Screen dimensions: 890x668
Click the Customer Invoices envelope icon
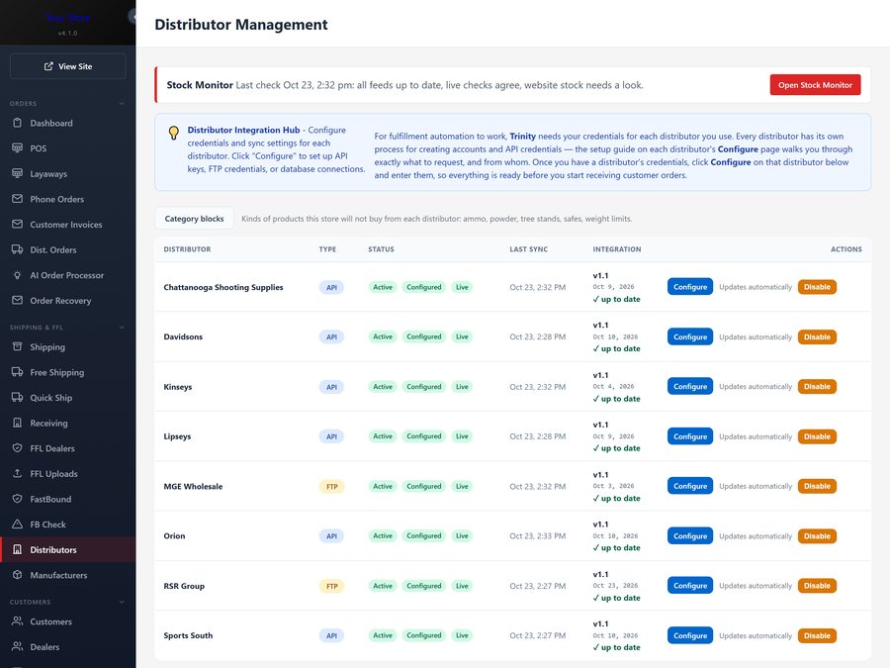[x=17, y=224]
